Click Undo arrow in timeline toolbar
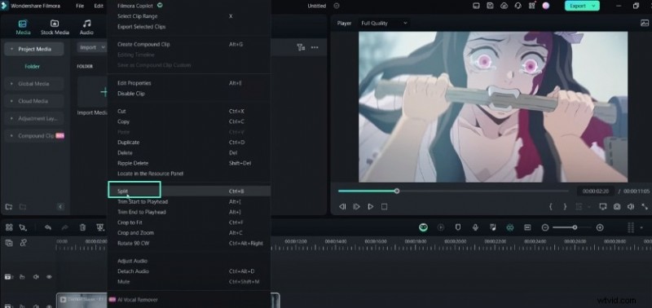This screenshot has width=652, height=308. point(48,227)
